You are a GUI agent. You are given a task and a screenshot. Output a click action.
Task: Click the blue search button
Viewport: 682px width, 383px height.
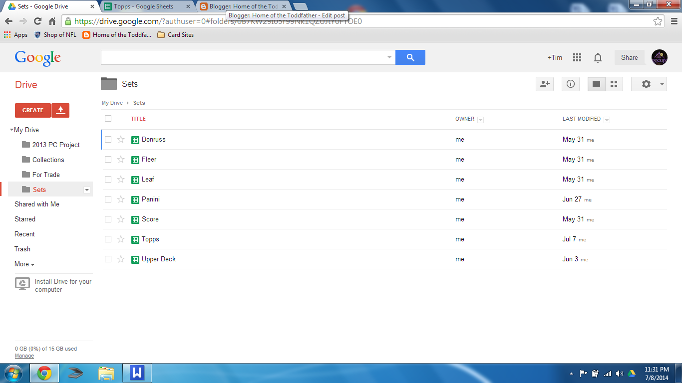tap(410, 57)
